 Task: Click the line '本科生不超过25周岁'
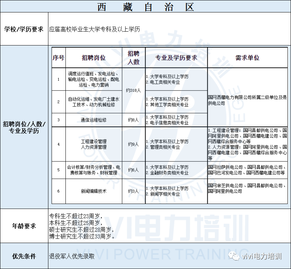point(76,223)
